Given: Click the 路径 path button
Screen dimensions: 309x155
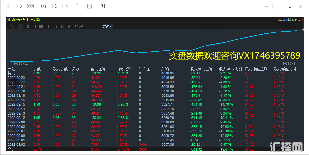Looking at the screenshot, I should [107, 27].
